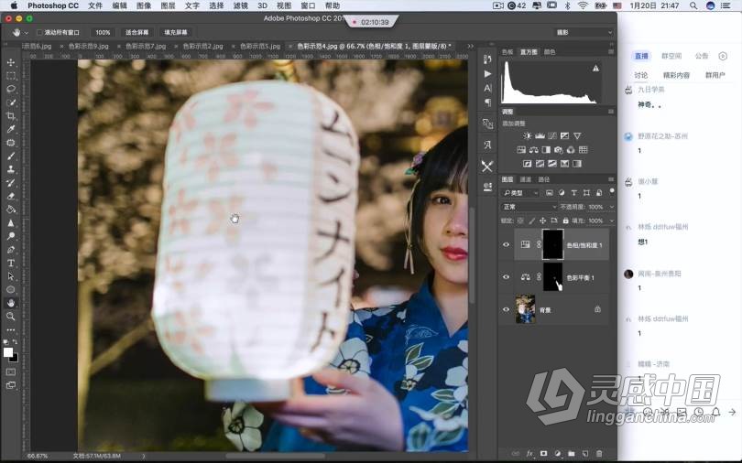Image resolution: width=742 pixels, height=463 pixels.
Task: Click the 填充屏幕 button
Action: pos(176,33)
